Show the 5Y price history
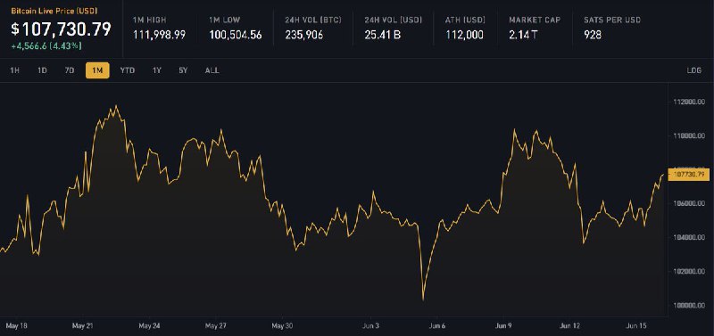The height and width of the screenshot is (336, 714). [x=183, y=70]
